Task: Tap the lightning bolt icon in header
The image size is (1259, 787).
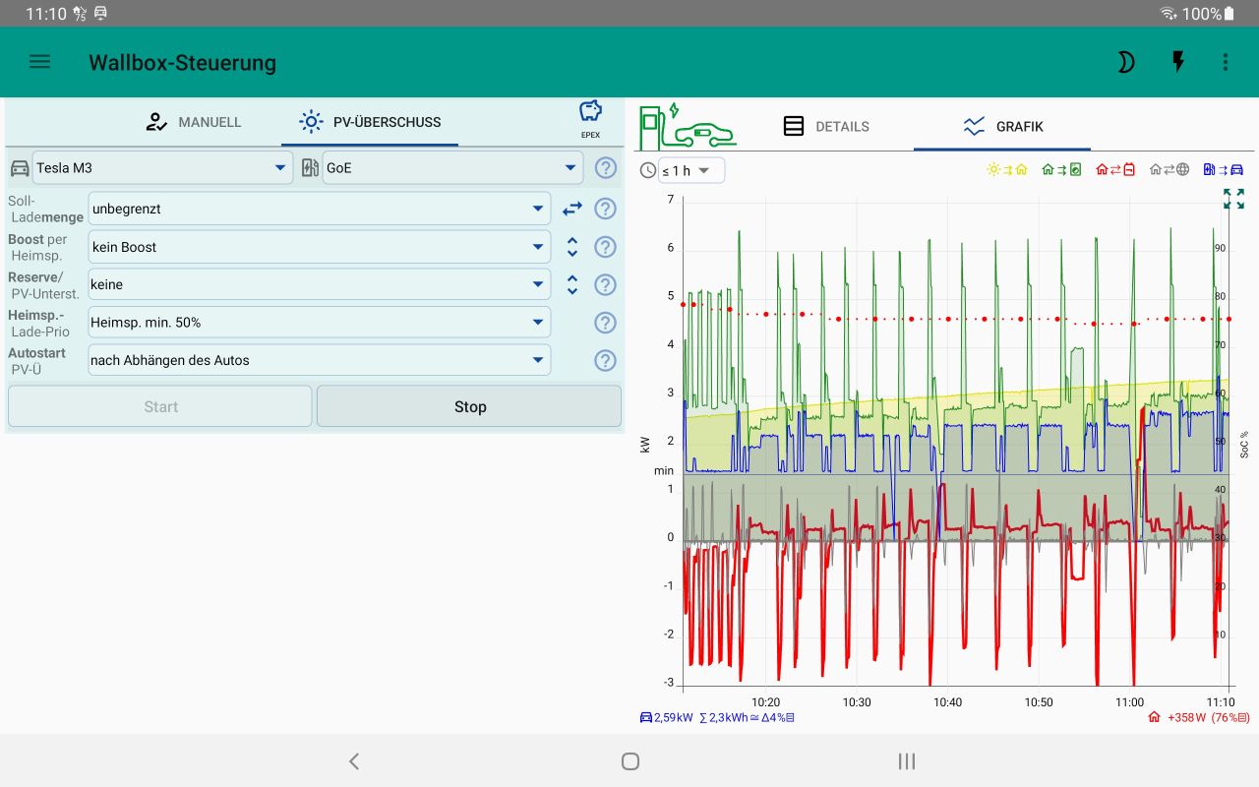Action: [x=1177, y=62]
